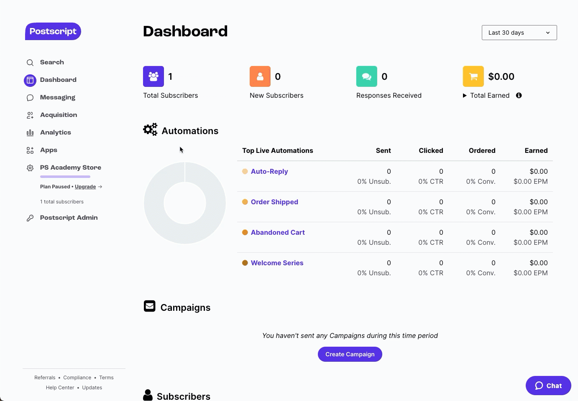Click the Postscript Admin key icon
This screenshot has width=578, height=401.
[30, 218]
